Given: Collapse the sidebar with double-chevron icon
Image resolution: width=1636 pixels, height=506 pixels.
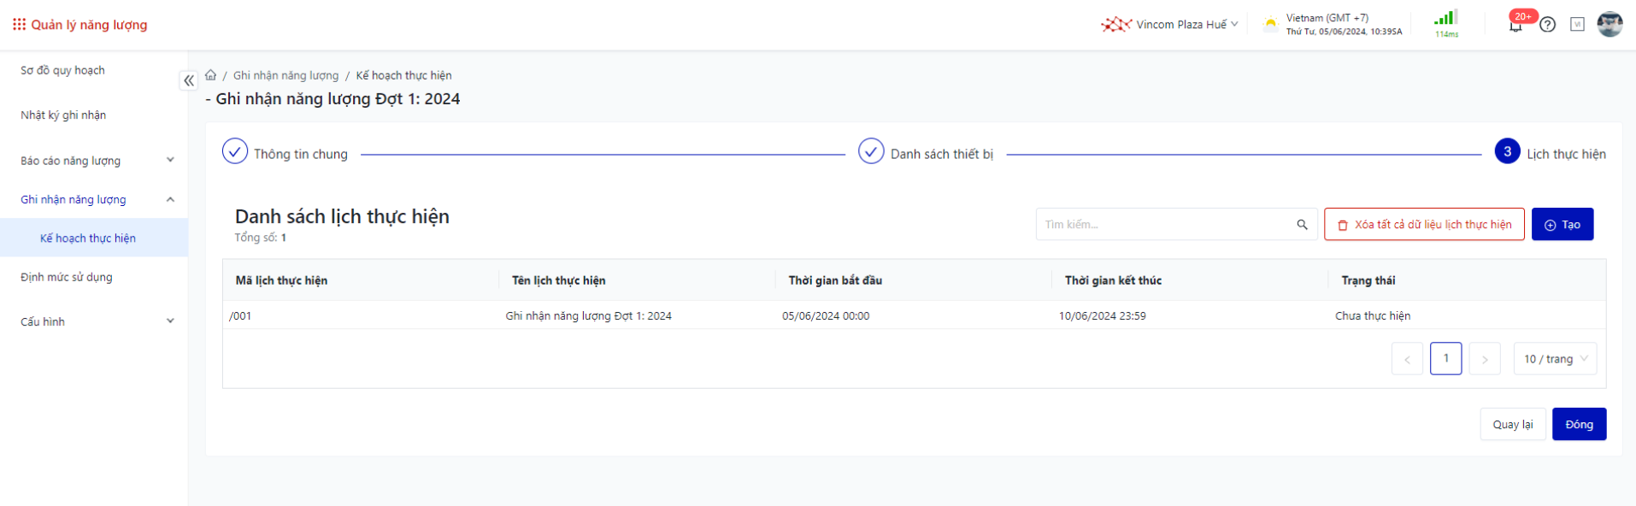Looking at the screenshot, I should coord(189,80).
